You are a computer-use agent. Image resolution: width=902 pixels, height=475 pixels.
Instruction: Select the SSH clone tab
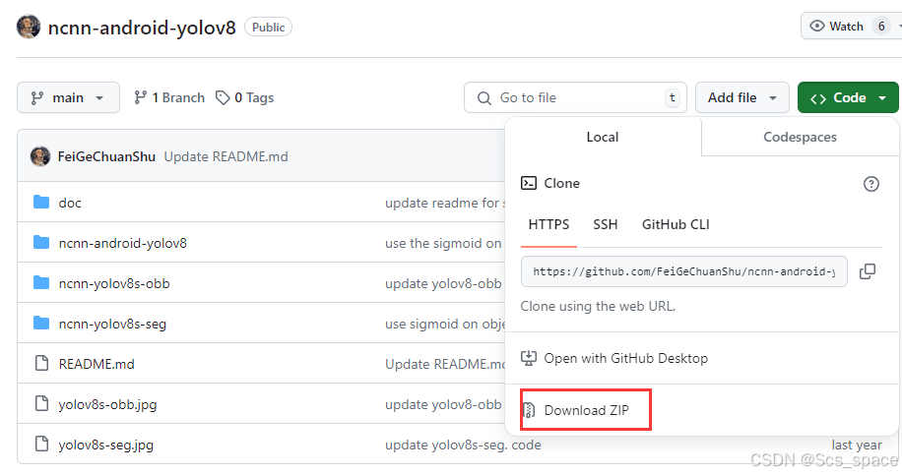606,224
